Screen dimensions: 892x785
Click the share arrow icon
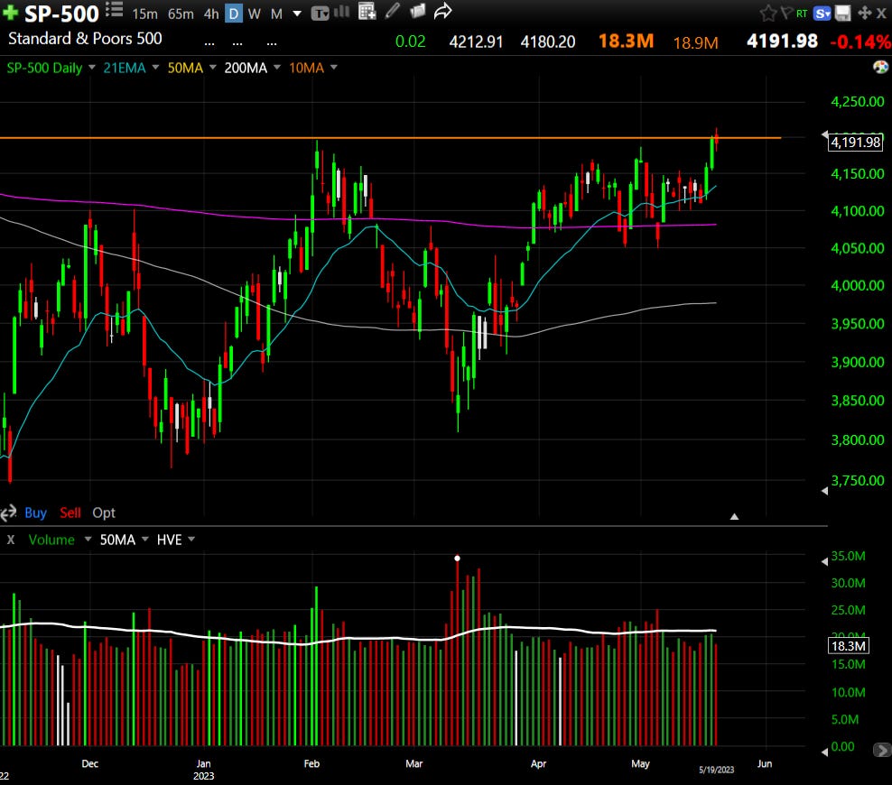442,11
